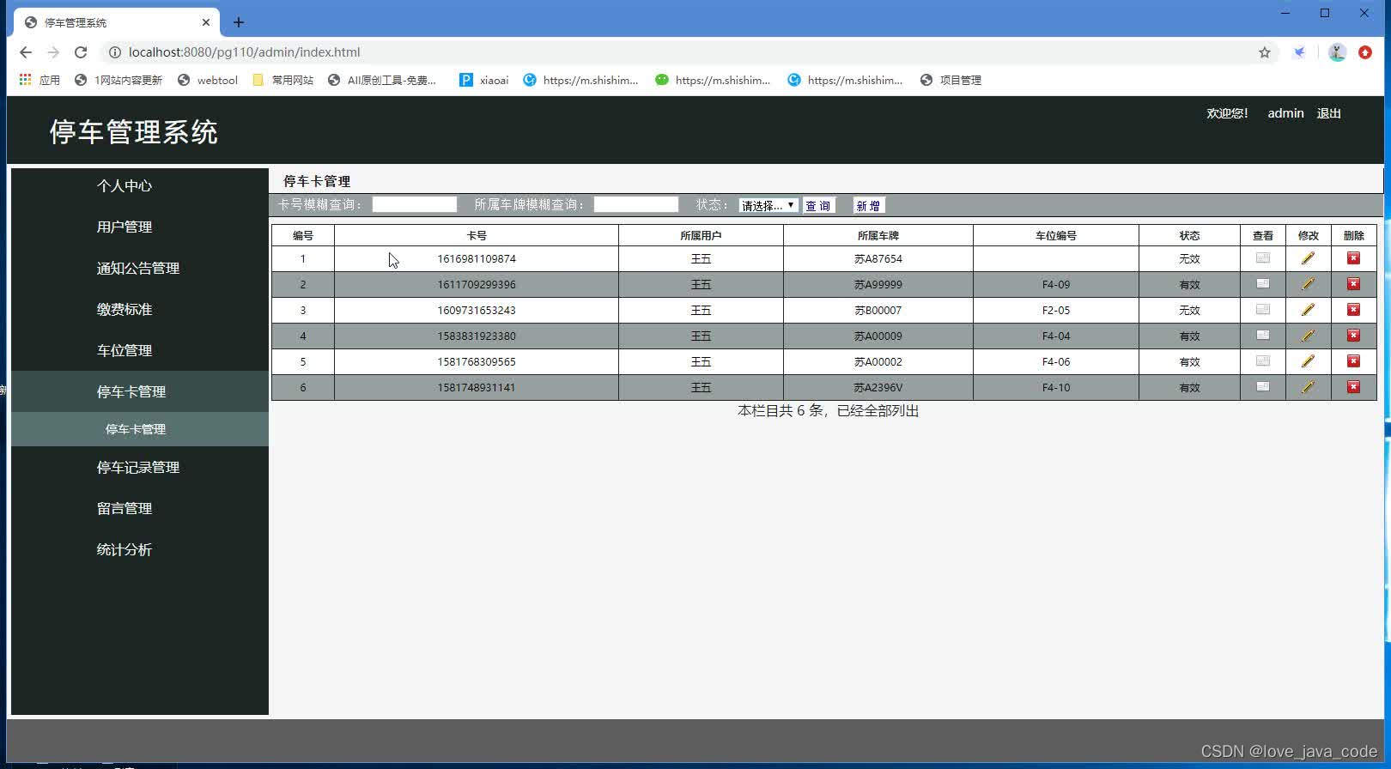This screenshot has width=1391, height=769.
Task: Edit card 1616981109874 pencil icon
Action: [x=1308, y=258]
